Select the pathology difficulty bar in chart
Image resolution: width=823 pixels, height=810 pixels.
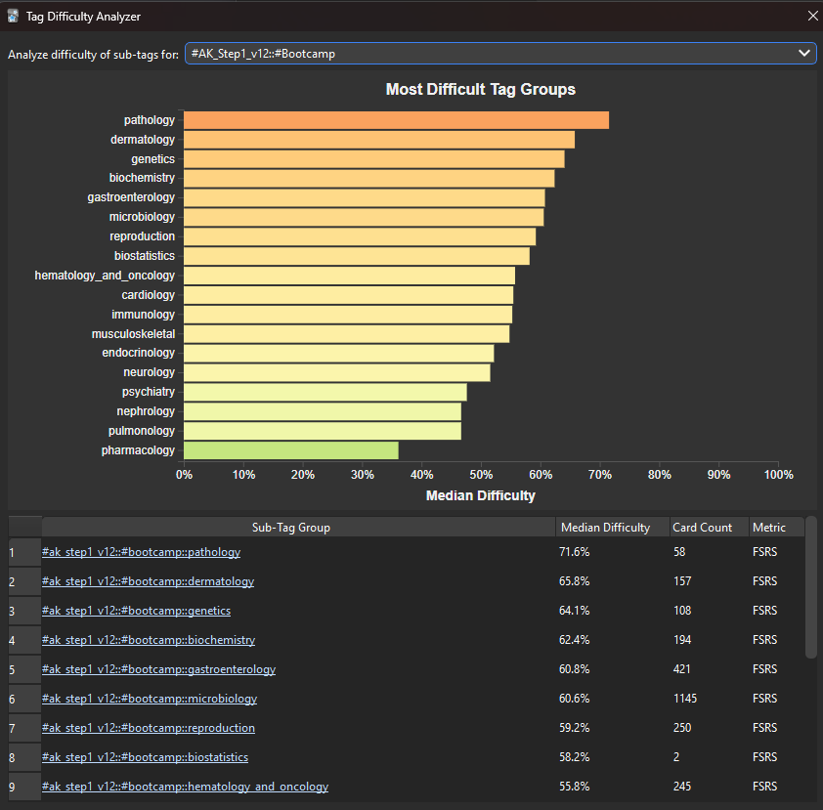pos(391,119)
